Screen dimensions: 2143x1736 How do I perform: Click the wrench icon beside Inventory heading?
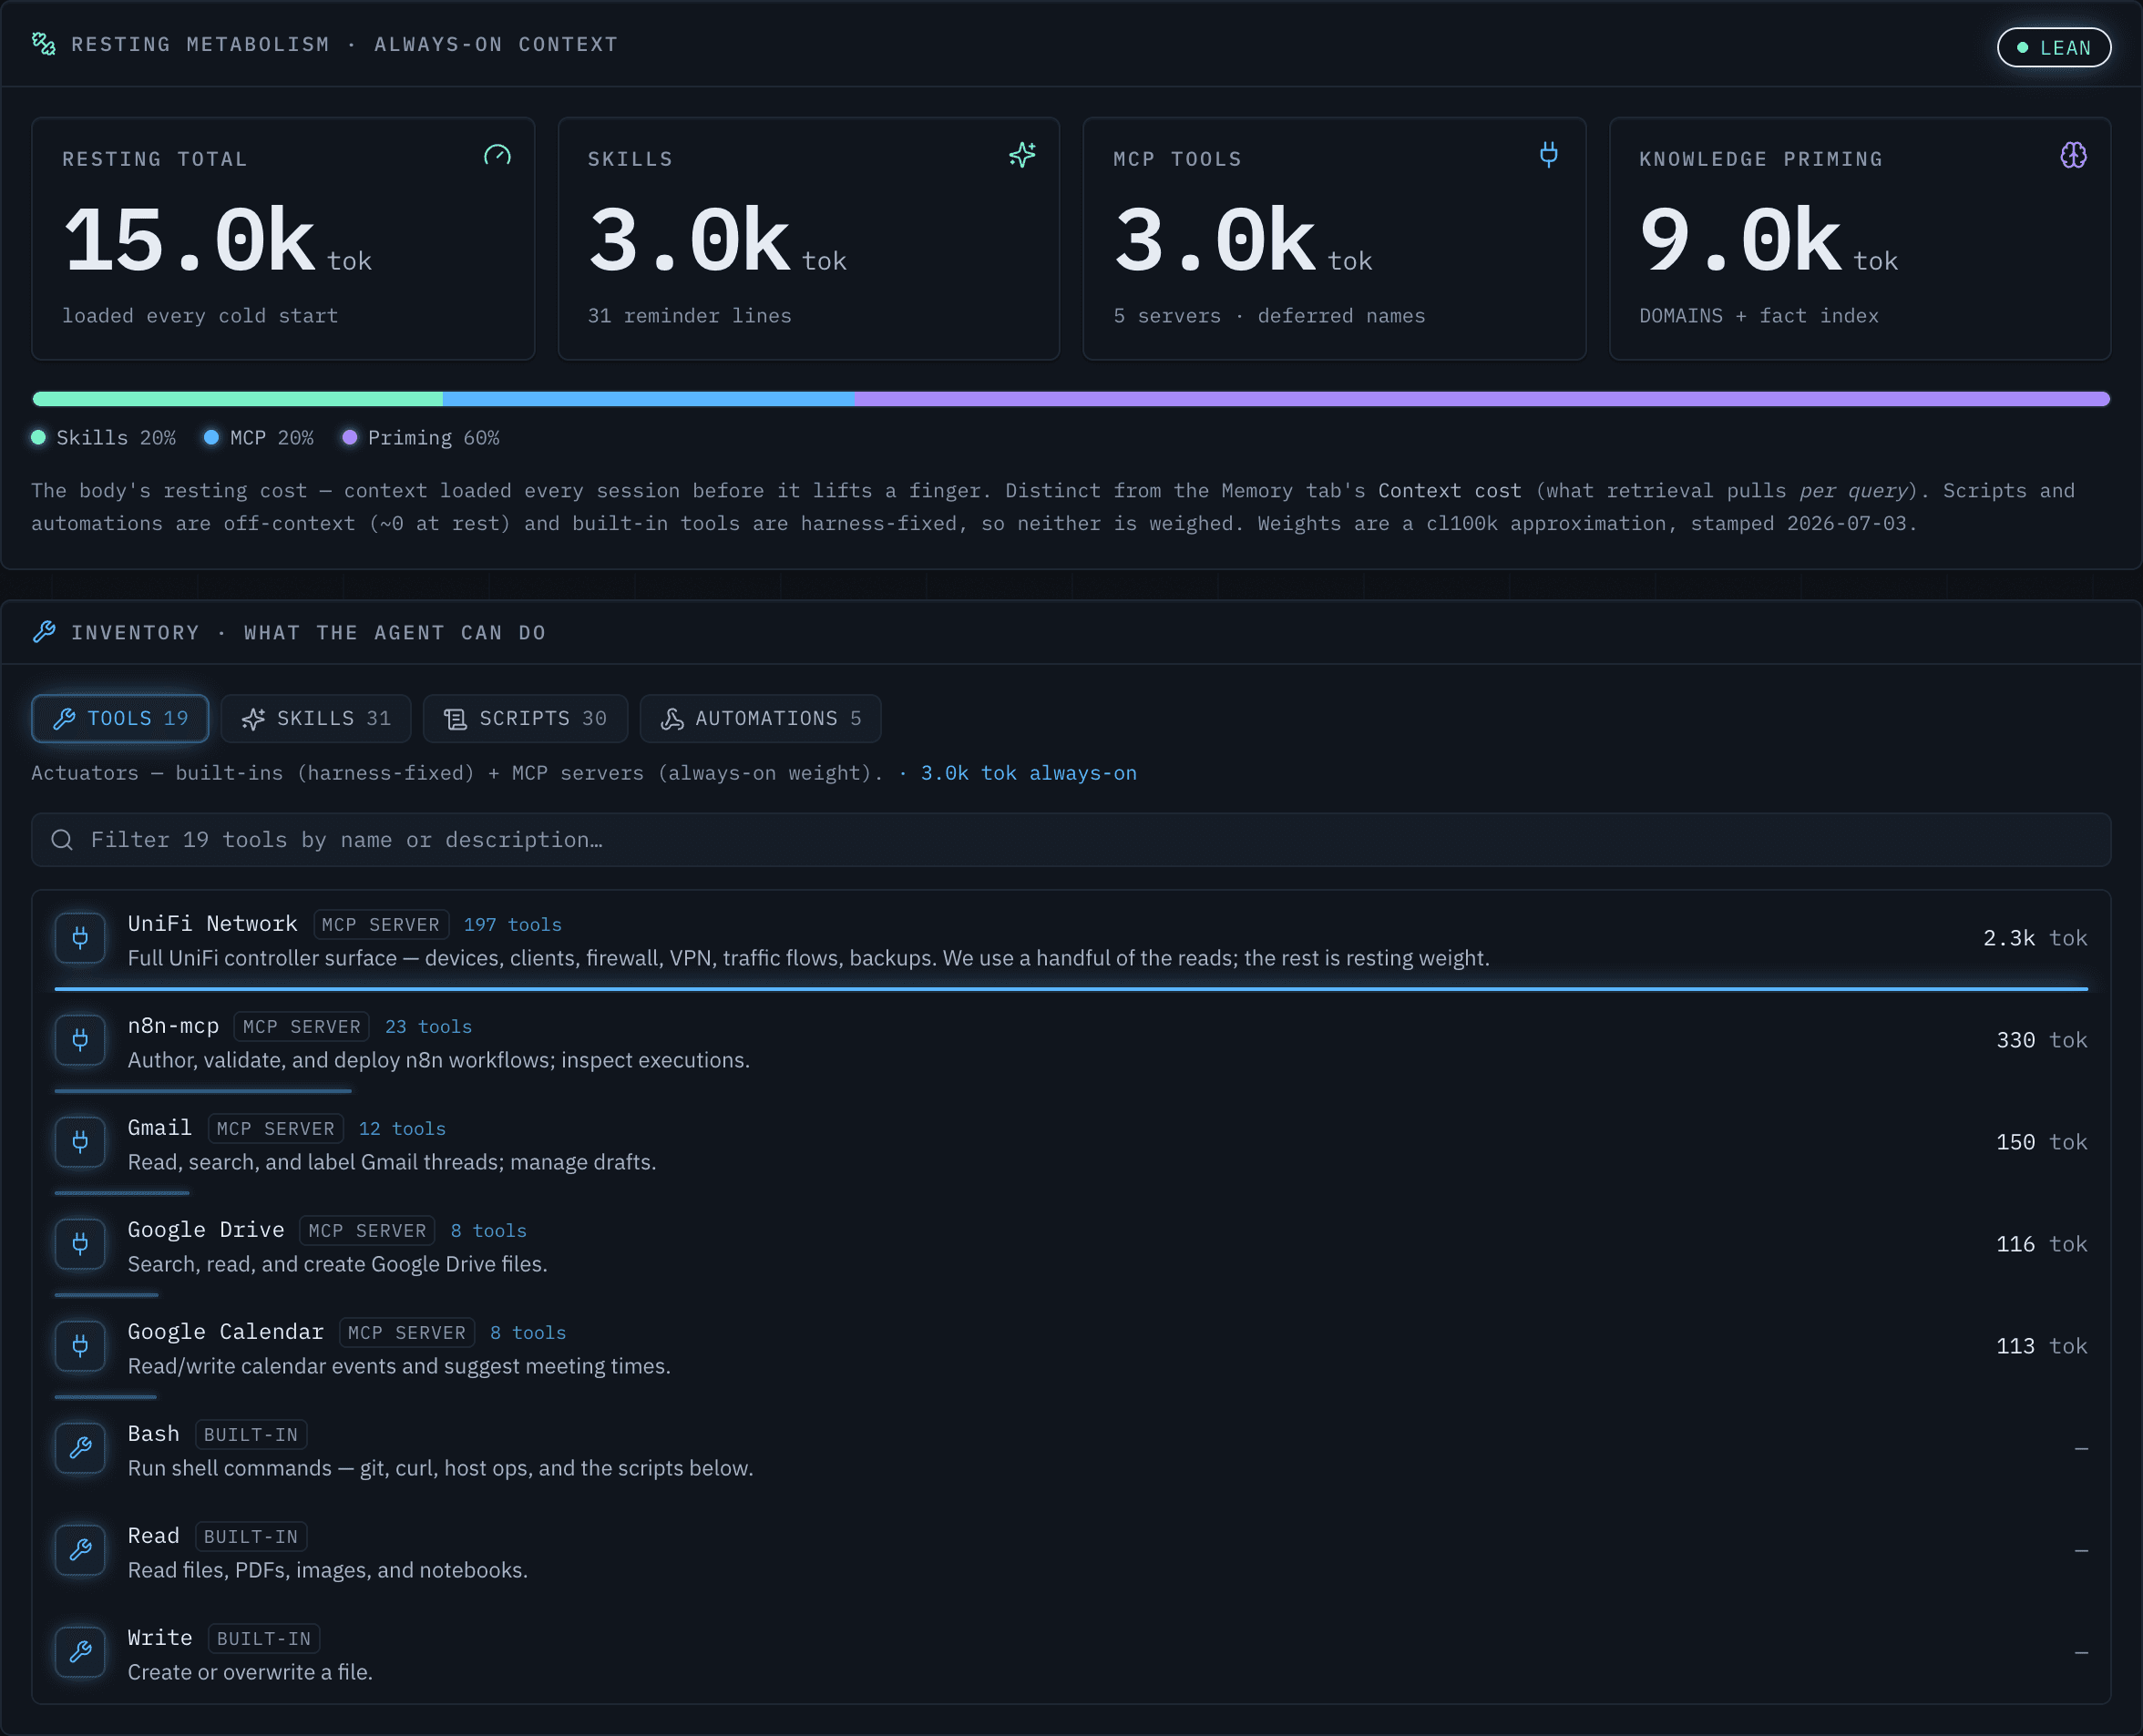(x=44, y=632)
